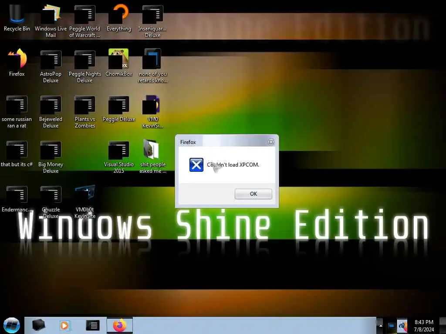446x334 pixels.
Task: Open Peggle Nights Deluxe shortcut
Action: (85, 66)
